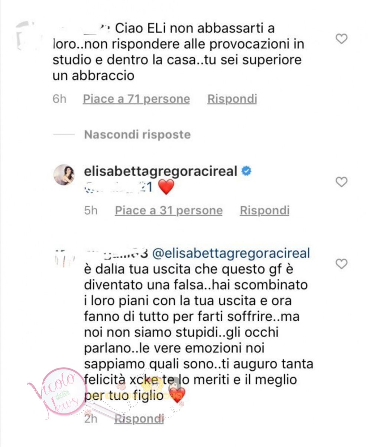369x447 pixels.
Task: Collapse replies with 'Nascondi risposte'
Action: (137, 134)
